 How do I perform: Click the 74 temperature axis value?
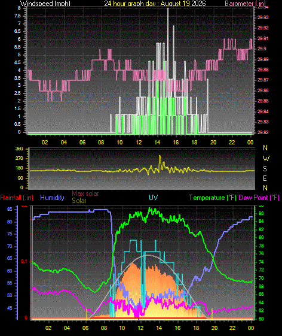click(x=261, y=262)
